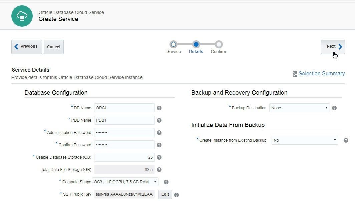Click the Database Configuration heading

click(56, 93)
